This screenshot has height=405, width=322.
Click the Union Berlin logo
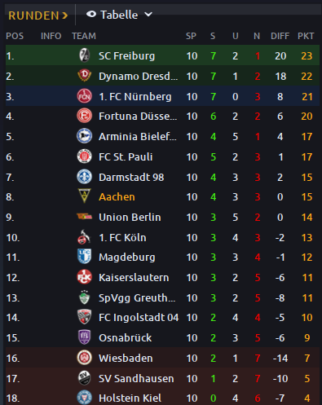tap(84, 217)
